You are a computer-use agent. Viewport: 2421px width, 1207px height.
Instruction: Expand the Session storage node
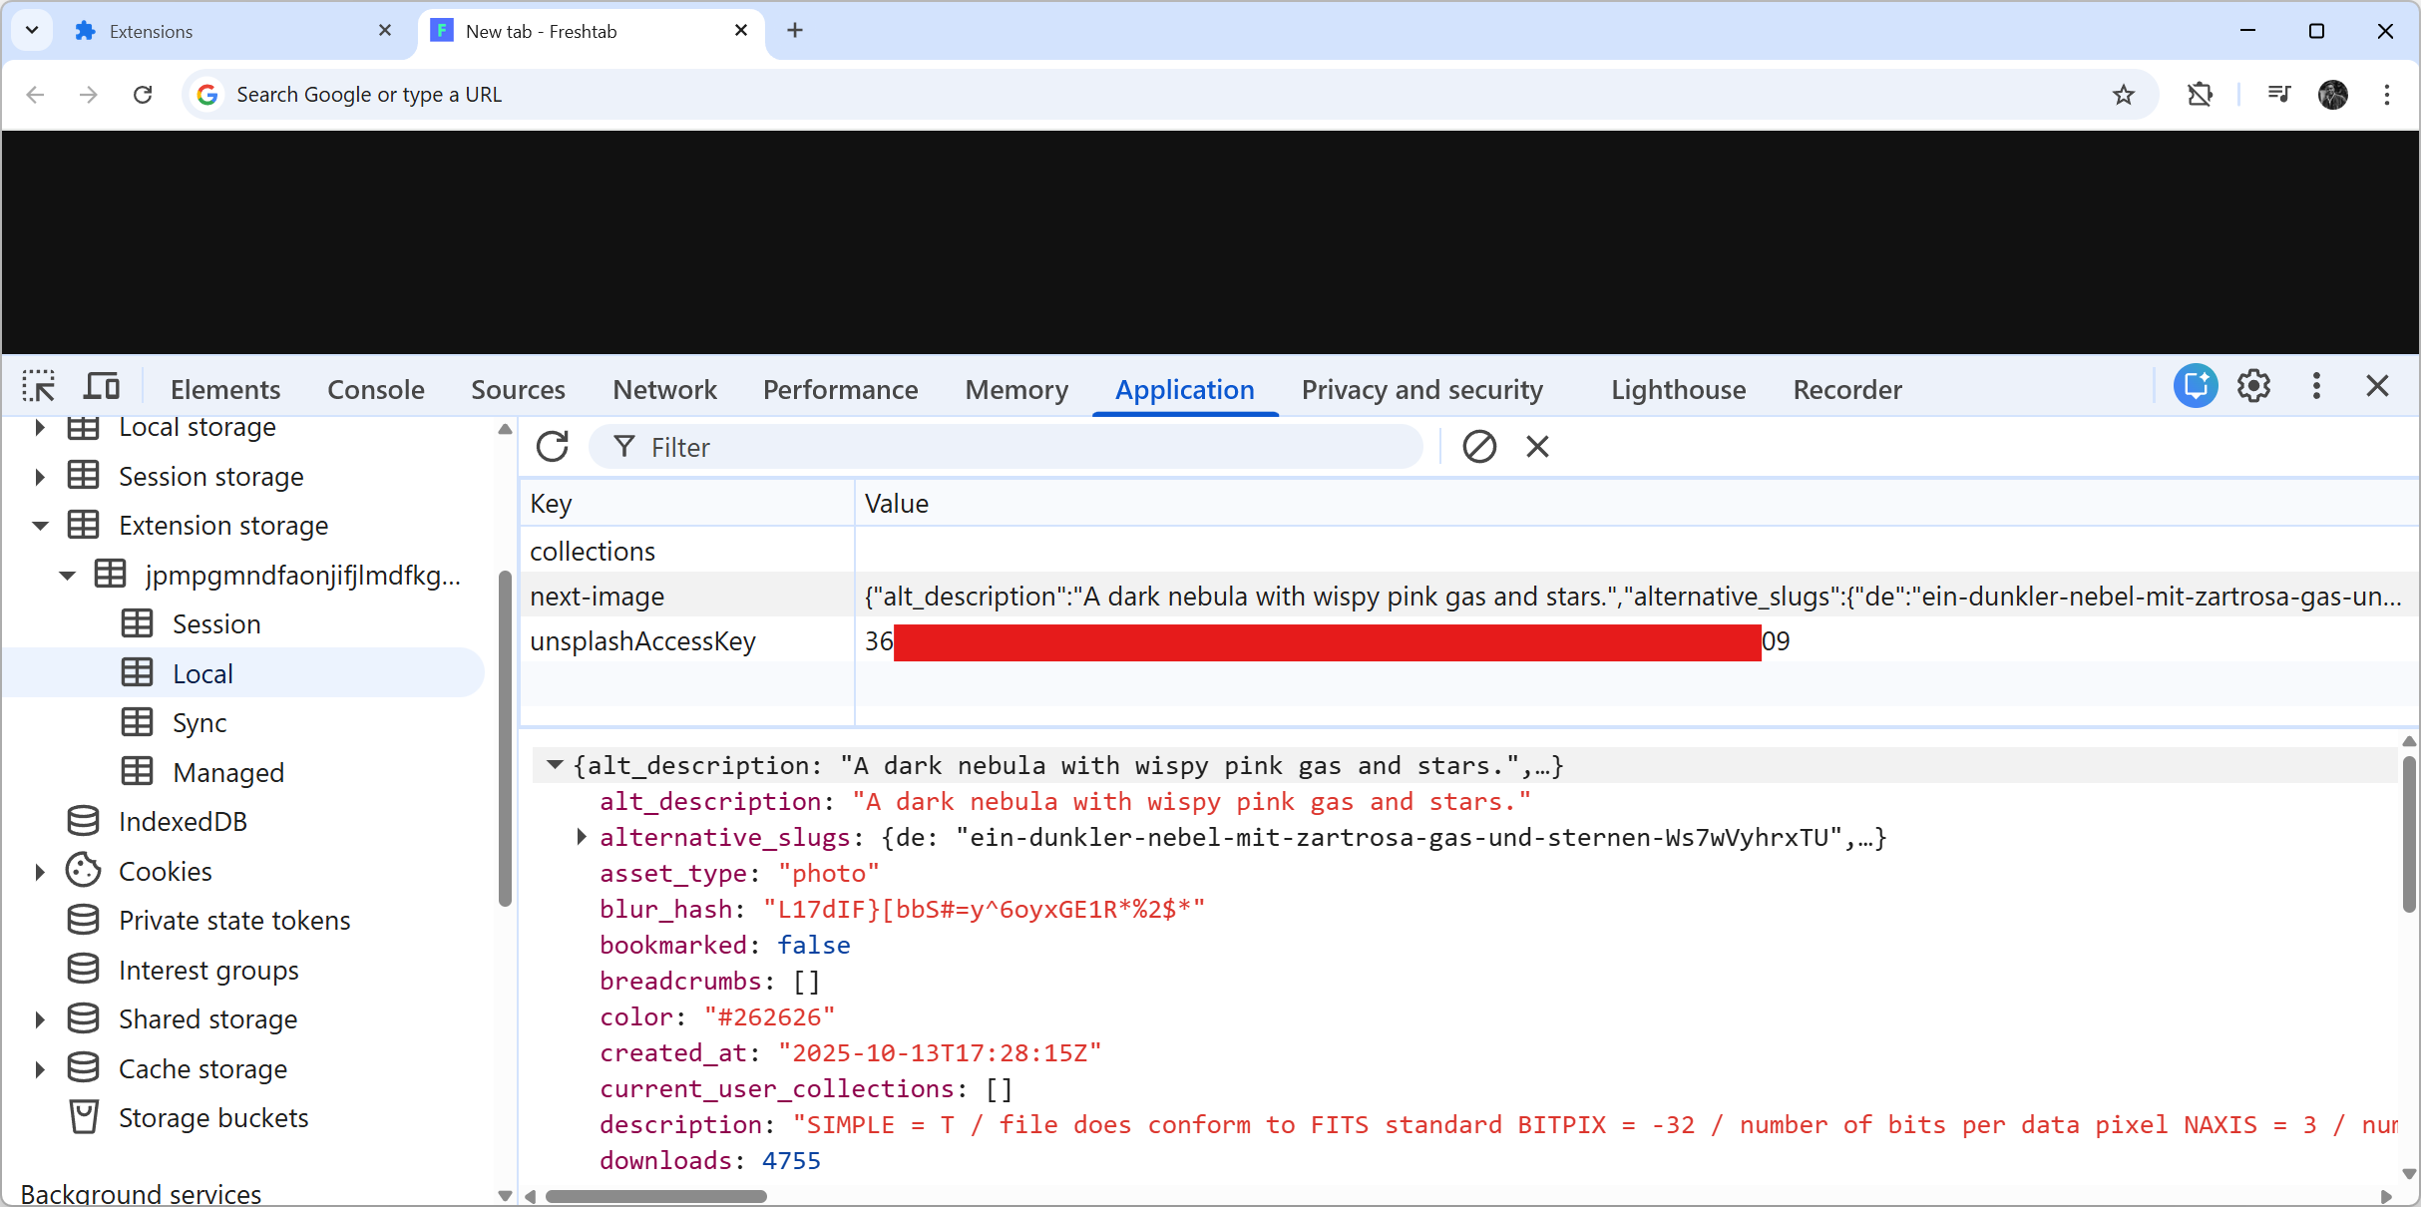click(x=39, y=476)
